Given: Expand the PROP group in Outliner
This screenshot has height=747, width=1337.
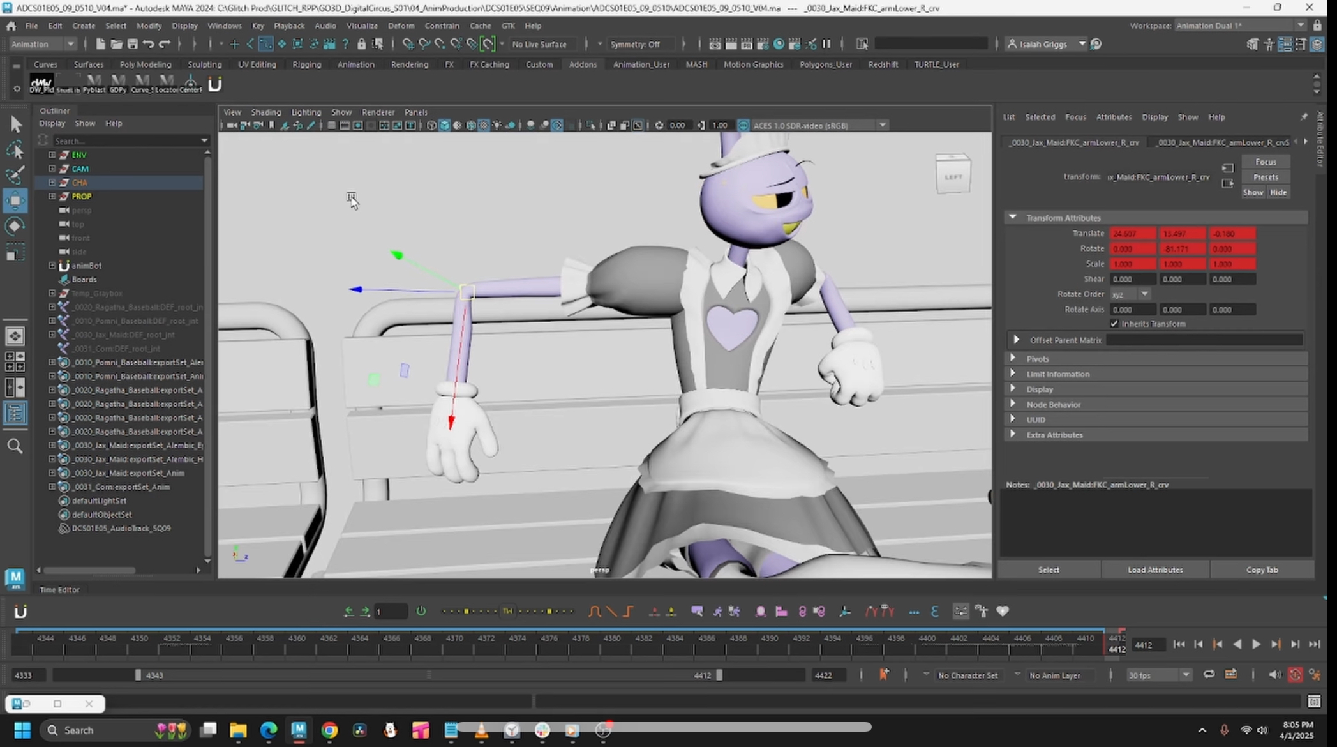Looking at the screenshot, I should tap(52, 196).
